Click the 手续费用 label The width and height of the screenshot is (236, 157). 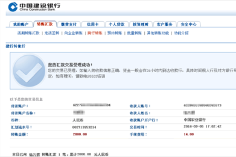(x=138, y=134)
